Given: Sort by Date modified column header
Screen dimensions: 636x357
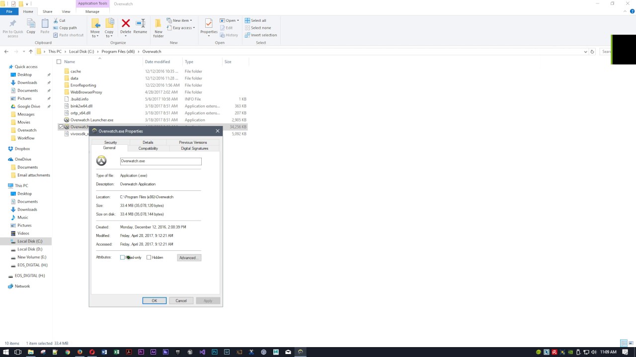Looking at the screenshot, I should point(158,62).
